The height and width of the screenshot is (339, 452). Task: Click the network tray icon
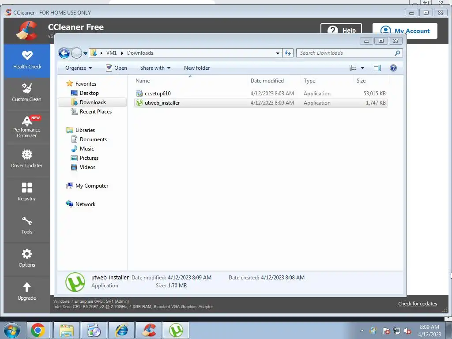pos(397,331)
